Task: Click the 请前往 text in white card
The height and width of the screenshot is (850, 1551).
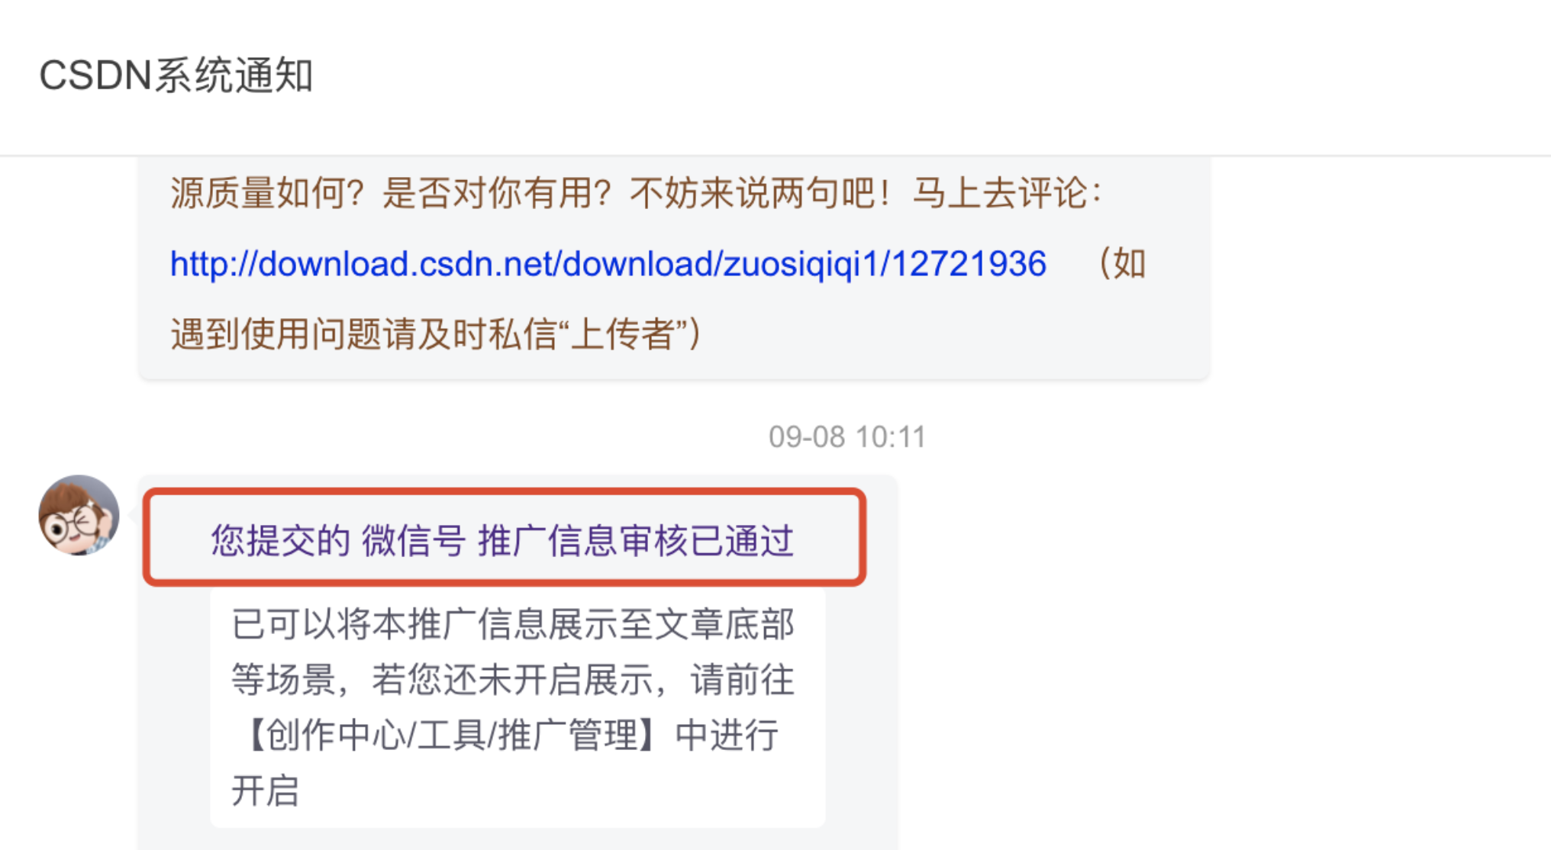Action: [743, 680]
